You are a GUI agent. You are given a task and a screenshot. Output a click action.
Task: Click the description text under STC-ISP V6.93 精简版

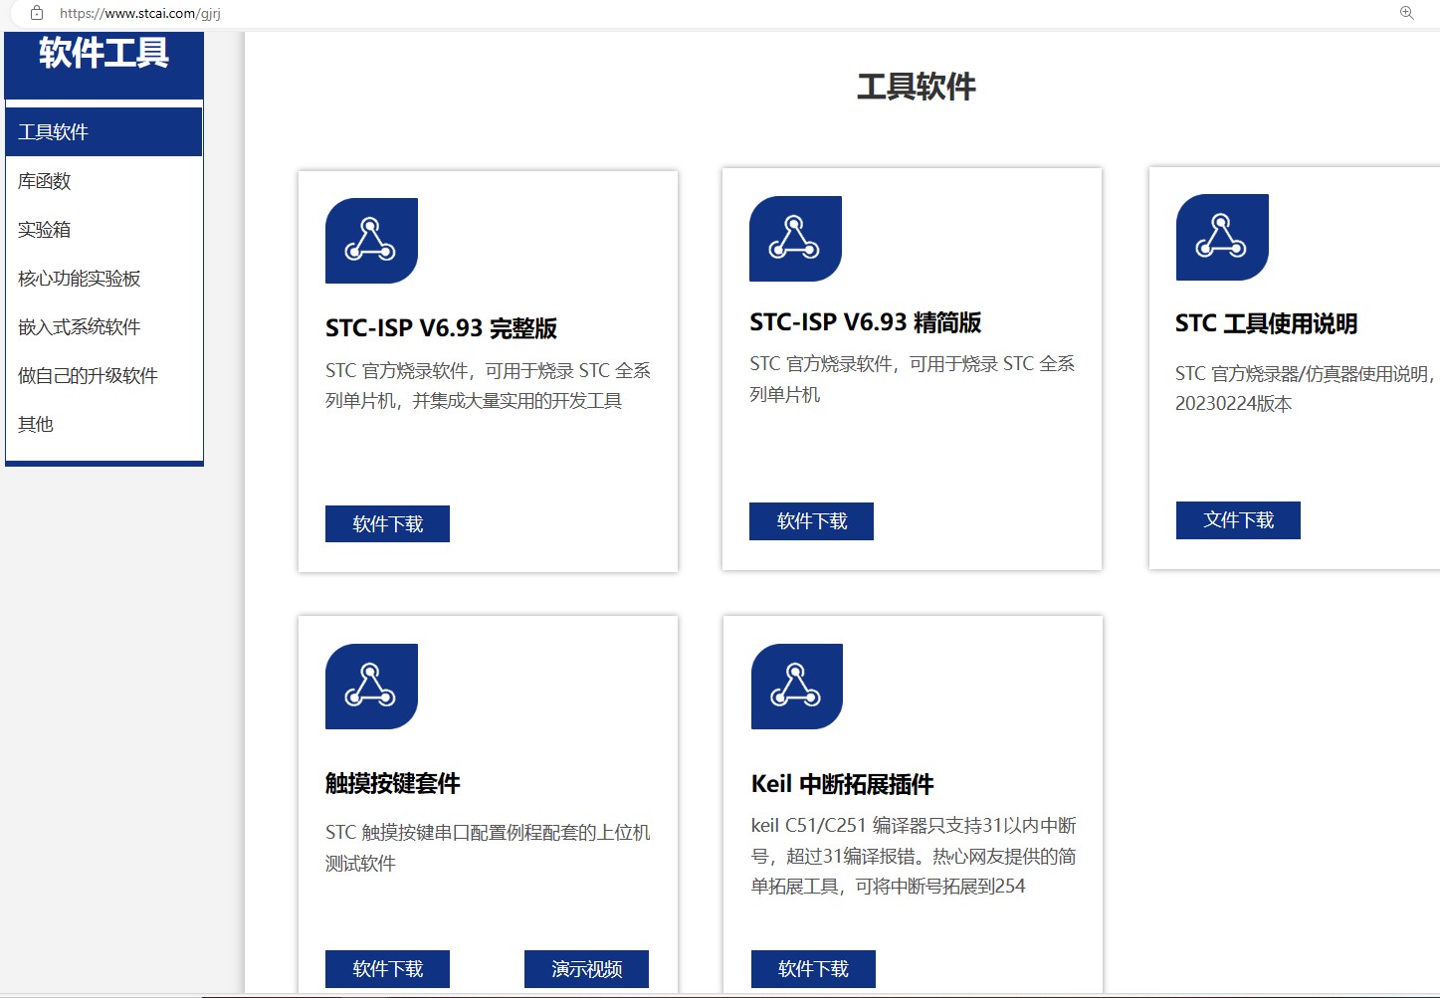(913, 379)
